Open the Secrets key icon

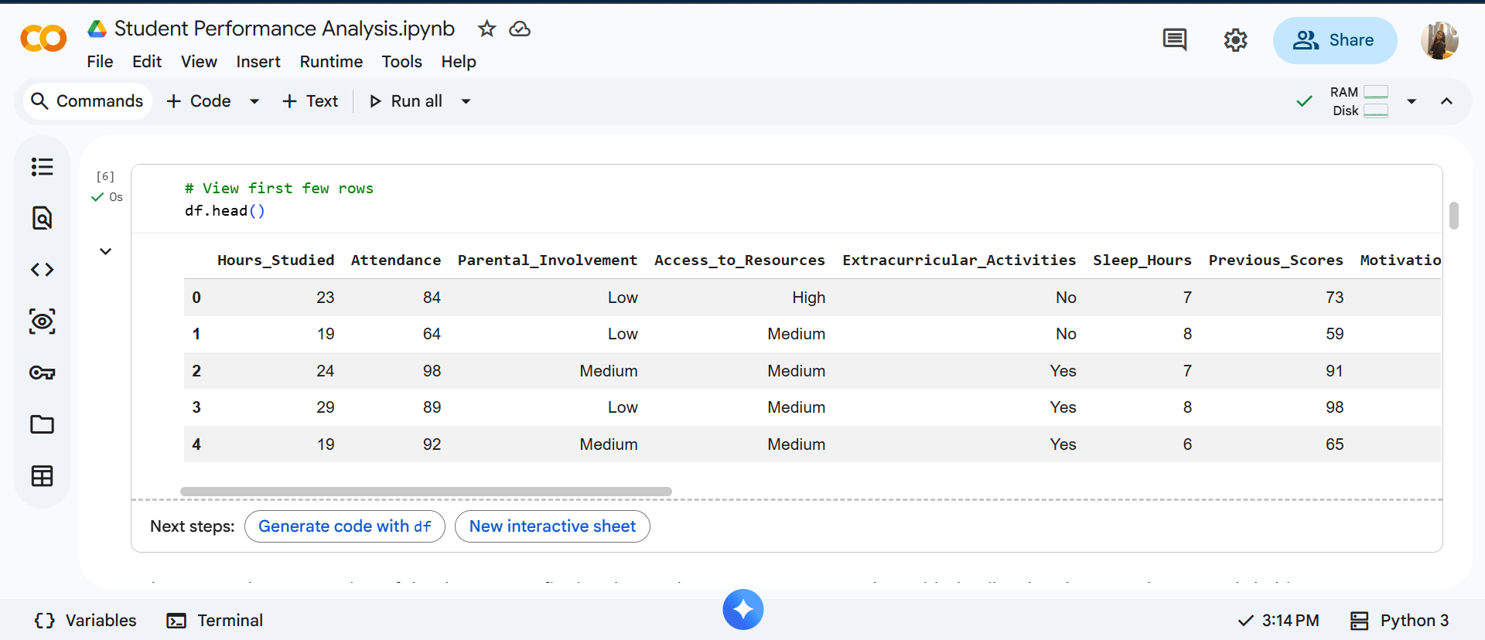pyautogui.click(x=42, y=373)
